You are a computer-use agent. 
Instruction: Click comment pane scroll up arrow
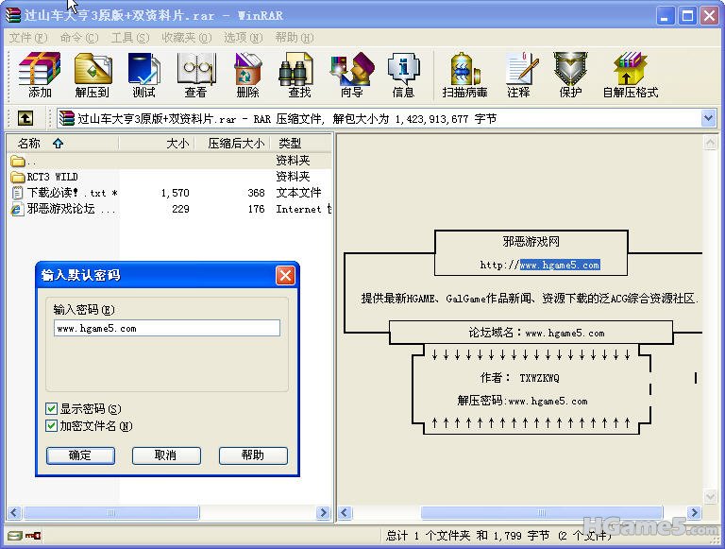710,143
